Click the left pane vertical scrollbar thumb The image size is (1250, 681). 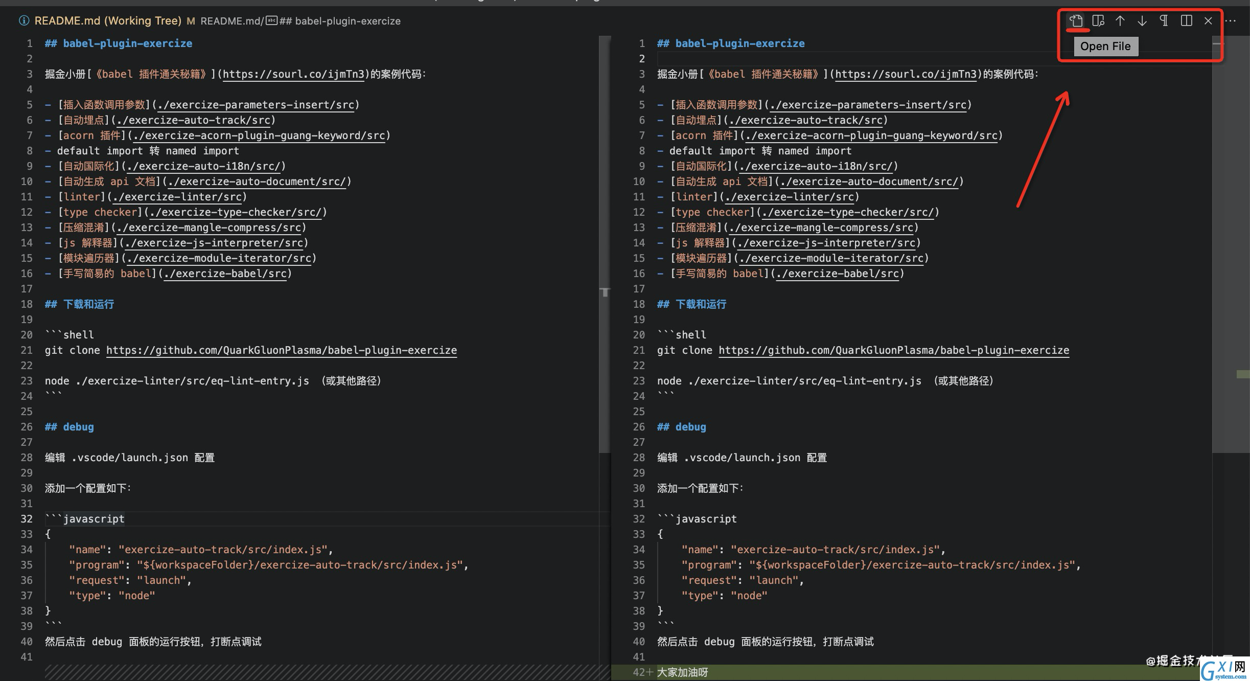(x=605, y=244)
